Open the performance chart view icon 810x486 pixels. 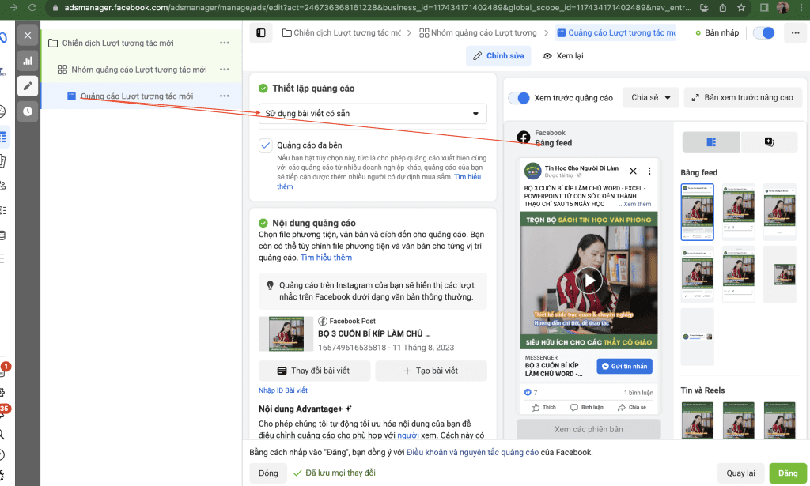click(x=28, y=61)
